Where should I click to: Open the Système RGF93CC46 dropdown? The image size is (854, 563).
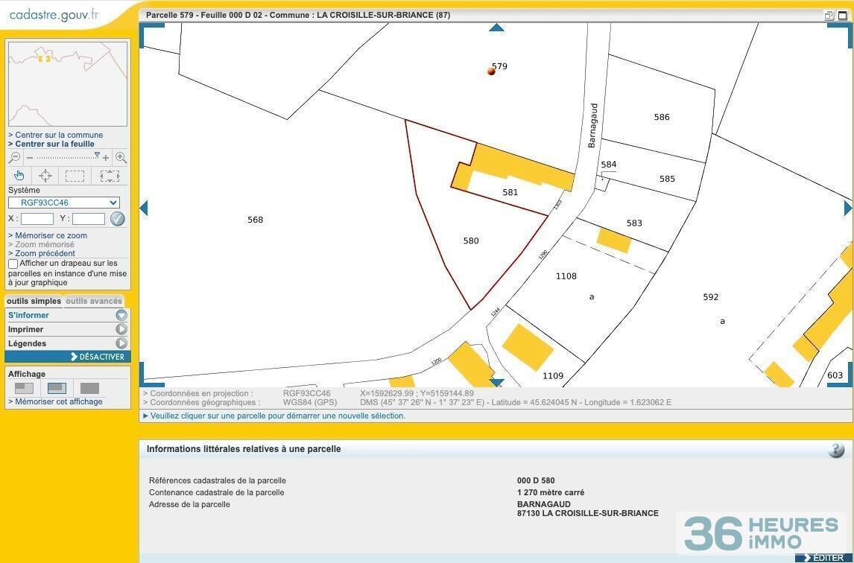coord(64,203)
